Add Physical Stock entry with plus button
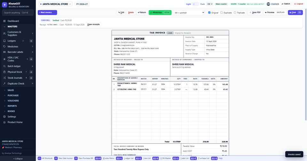 click(x=31, y=72)
